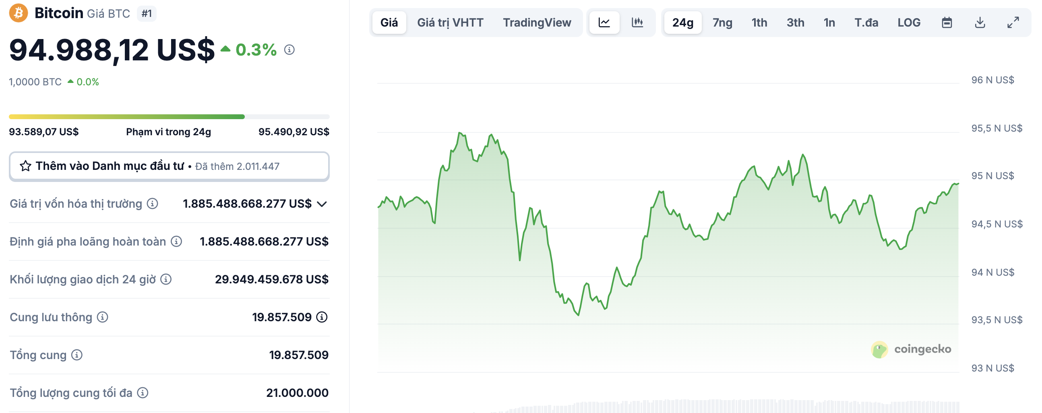Viewport: 1042px width, 413px height.
Task: Toggle LOG scale for the chart
Action: (x=908, y=23)
